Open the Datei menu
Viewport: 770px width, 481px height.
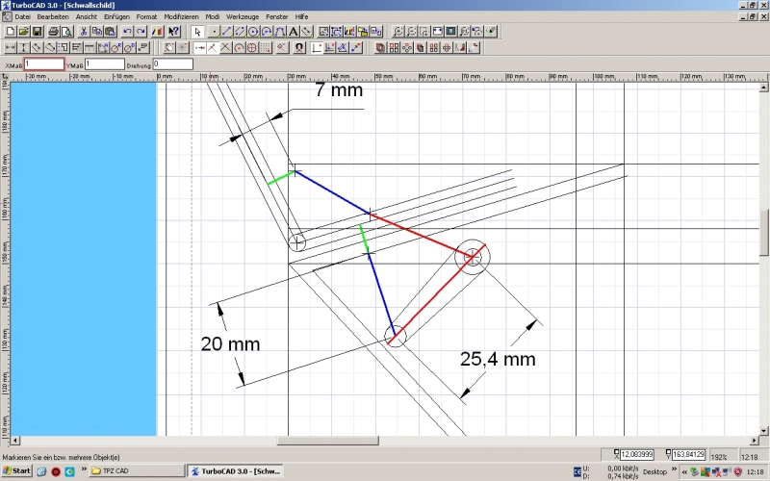point(22,17)
